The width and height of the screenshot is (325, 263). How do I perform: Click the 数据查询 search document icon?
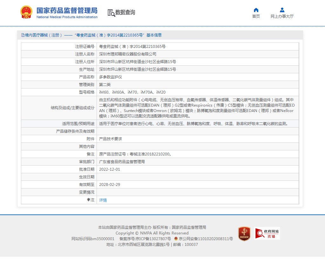111,13
